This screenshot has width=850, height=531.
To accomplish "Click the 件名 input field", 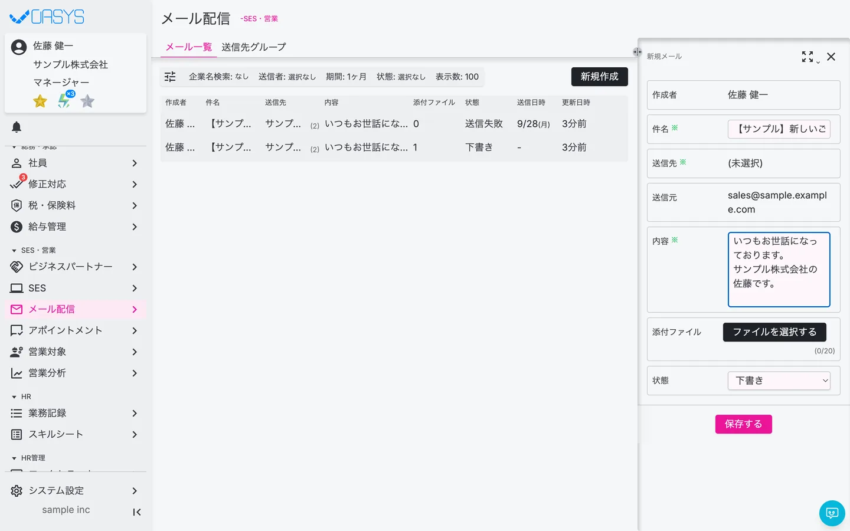I will click(779, 129).
